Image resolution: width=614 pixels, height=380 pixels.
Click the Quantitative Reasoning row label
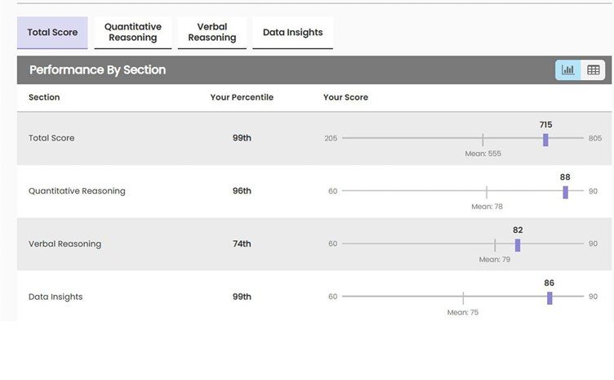(77, 191)
